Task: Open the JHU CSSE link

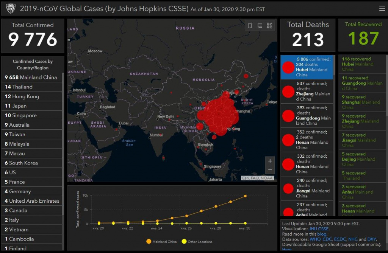Action: point(318,229)
